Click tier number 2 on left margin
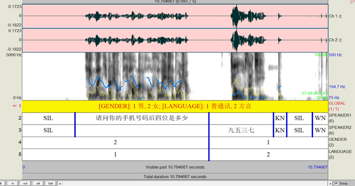This screenshot has height=186, width=355. (x=20, y=118)
